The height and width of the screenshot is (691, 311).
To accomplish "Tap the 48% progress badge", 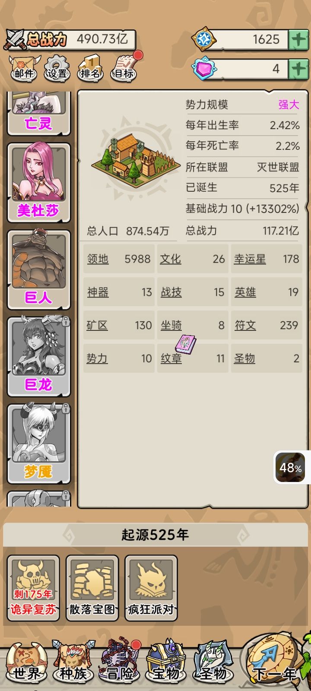I will [291, 467].
